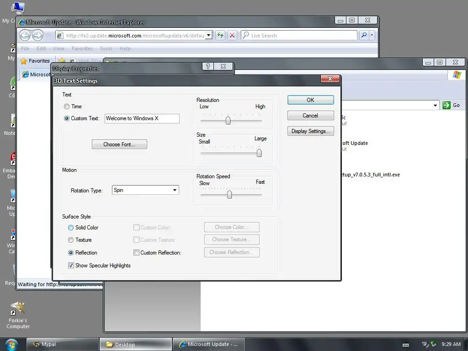Click the Add to Favorites Bar icon
Image resolution: width=468 pixels, height=351 pixels.
tap(62, 61)
